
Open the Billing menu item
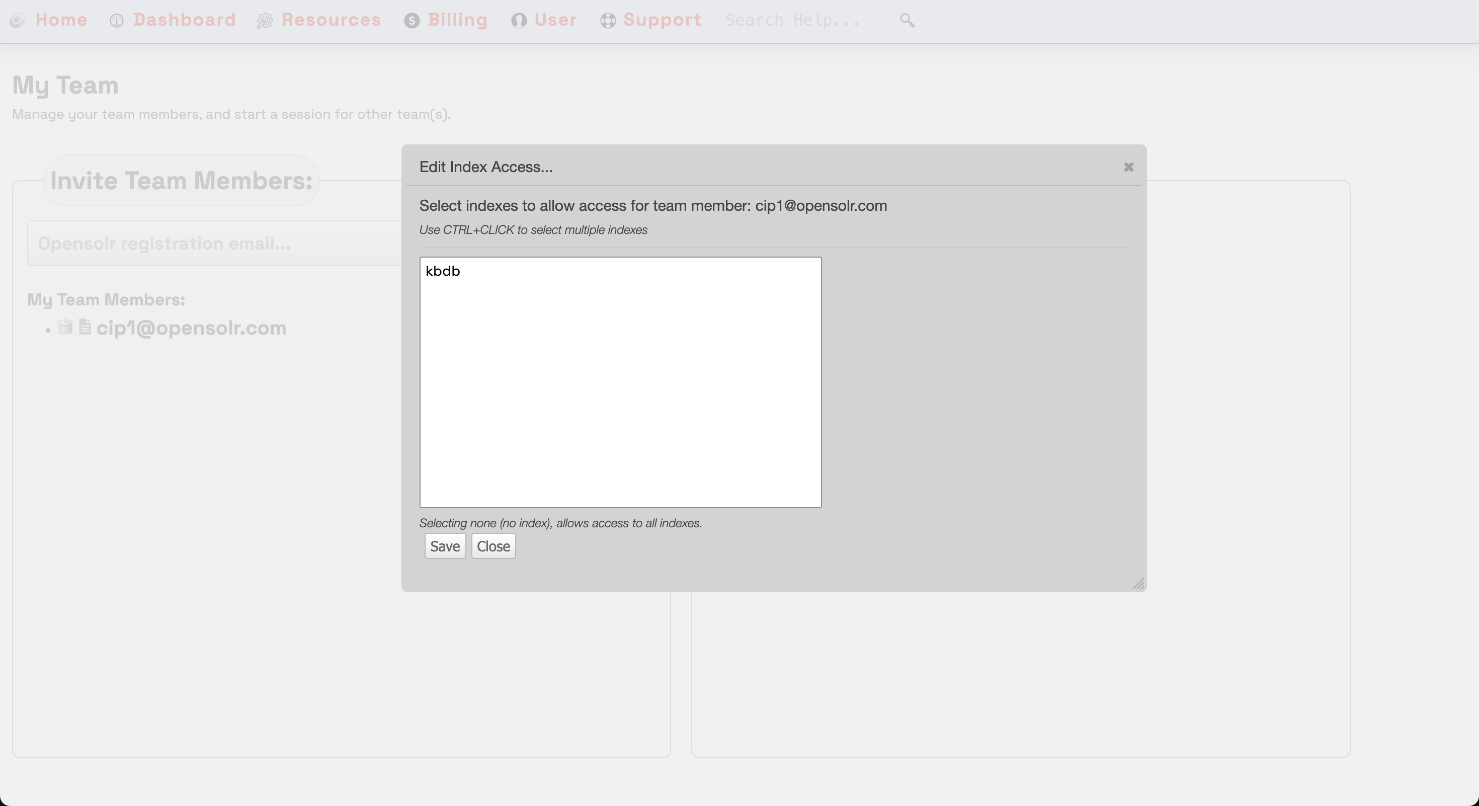(457, 20)
